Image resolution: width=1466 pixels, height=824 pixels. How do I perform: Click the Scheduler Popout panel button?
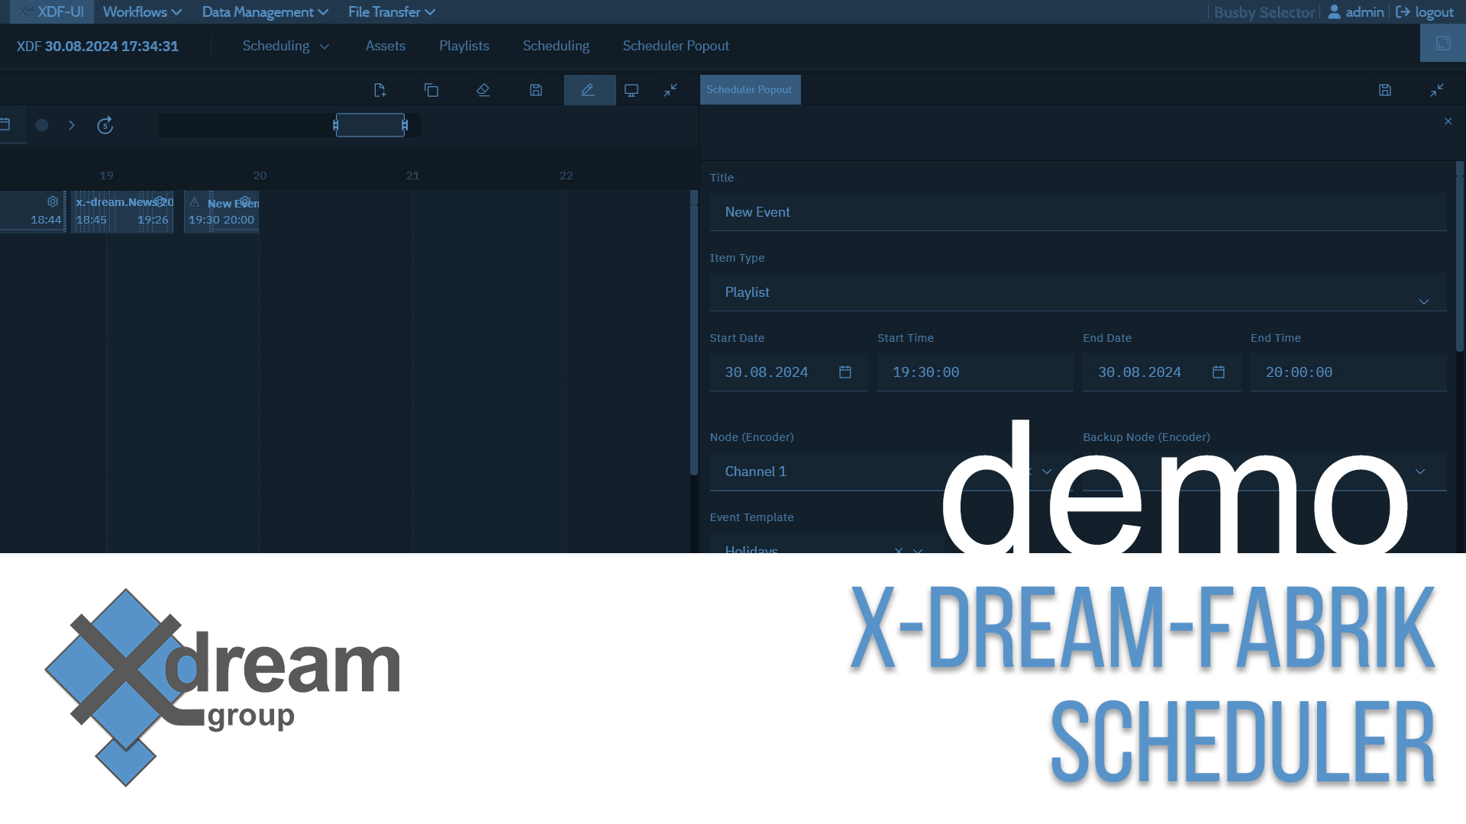coord(749,90)
